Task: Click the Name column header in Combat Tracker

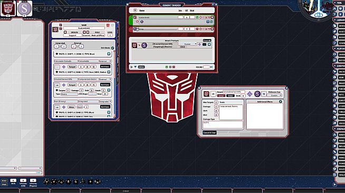Action: pyautogui.click(x=142, y=11)
